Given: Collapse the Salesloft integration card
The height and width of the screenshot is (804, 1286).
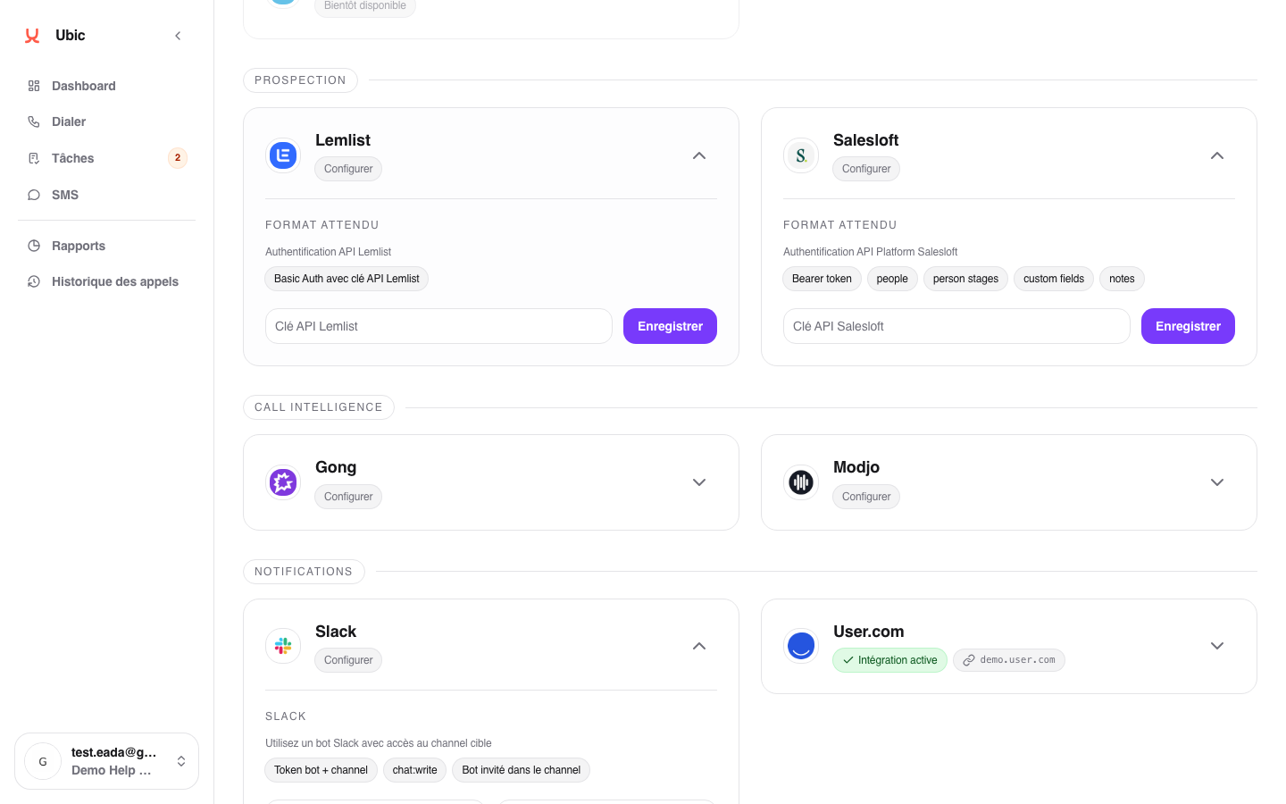Looking at the screenshot, I should tap(1217, 155).
